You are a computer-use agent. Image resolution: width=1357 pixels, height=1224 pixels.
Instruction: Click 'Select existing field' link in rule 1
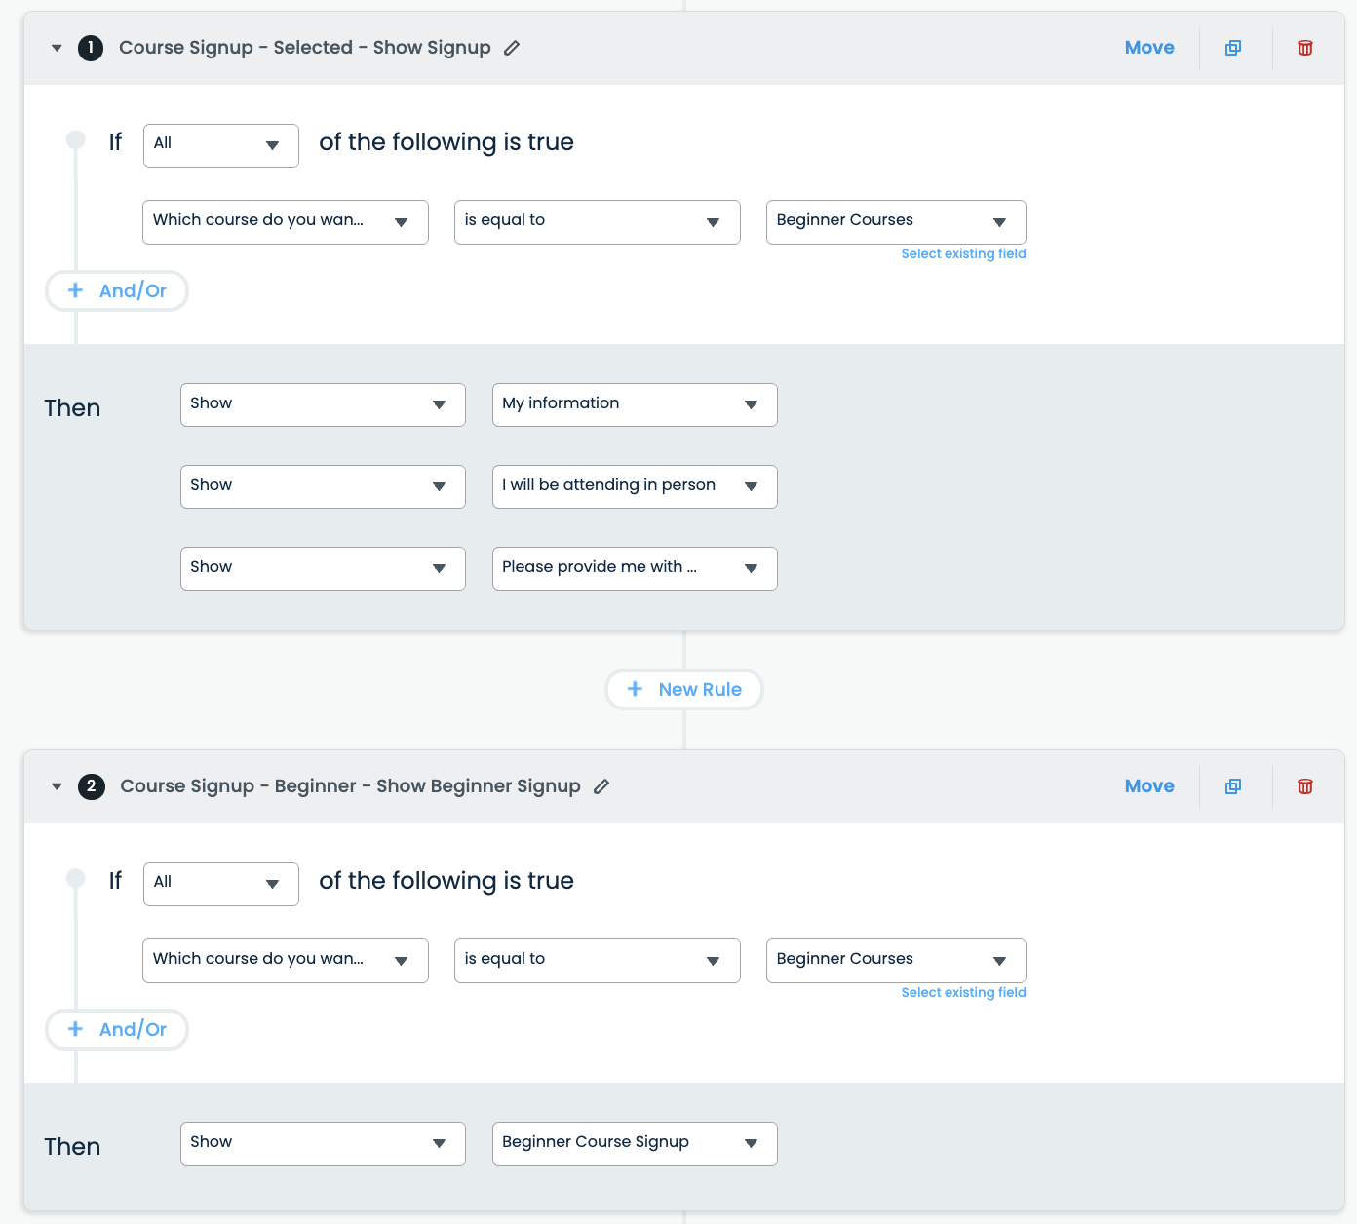pos(963,254)
